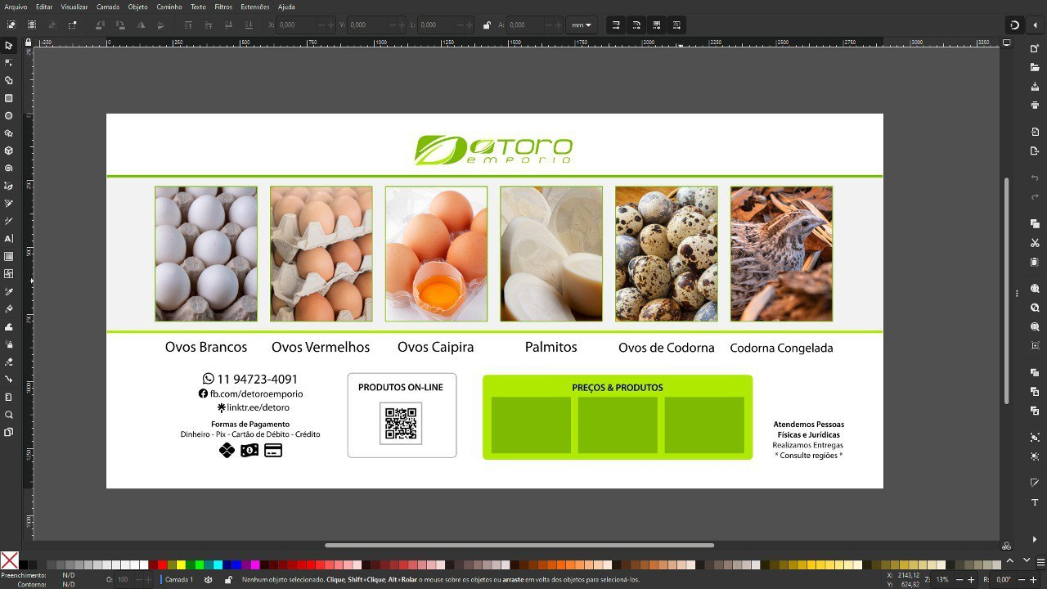The width and height of the screenshot is (1047, 589).
Task: Open the Objeto menu
Action: (x=138, y=7)
